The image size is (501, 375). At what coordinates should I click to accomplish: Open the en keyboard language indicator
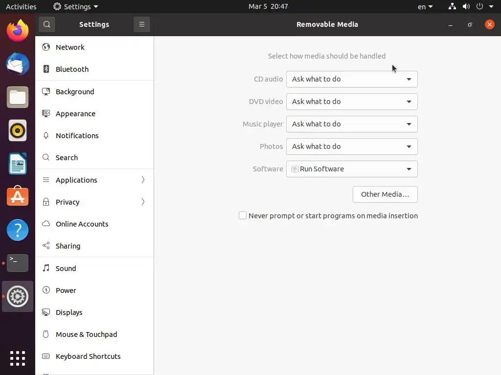pos(425,7)
